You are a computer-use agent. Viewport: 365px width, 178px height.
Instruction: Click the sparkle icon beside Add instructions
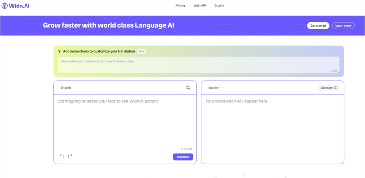[x=59, y=51]
